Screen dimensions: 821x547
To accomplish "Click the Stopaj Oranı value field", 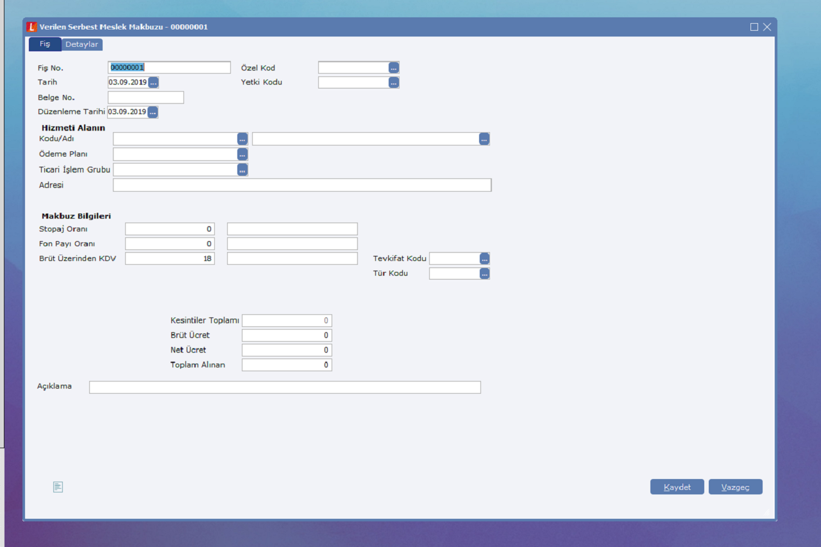I will click(170, 229).
